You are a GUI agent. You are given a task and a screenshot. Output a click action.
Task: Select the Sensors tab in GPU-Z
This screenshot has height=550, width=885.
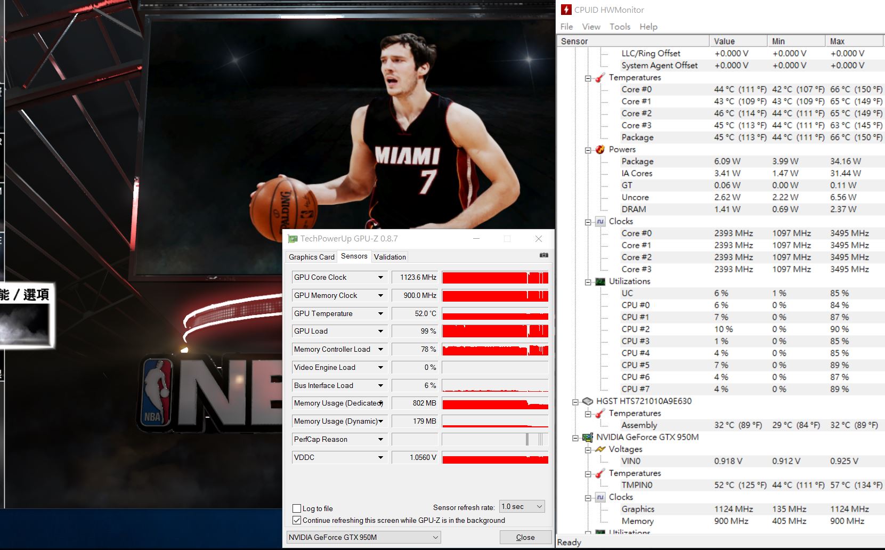tap(354, 256)
